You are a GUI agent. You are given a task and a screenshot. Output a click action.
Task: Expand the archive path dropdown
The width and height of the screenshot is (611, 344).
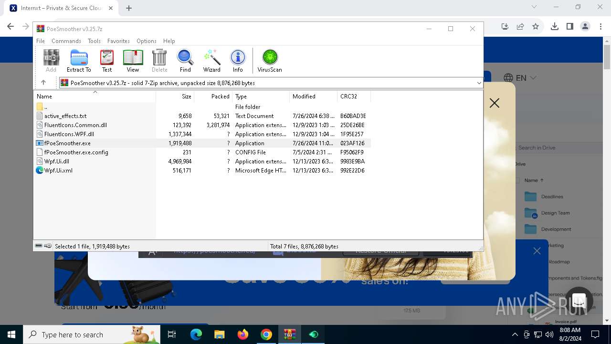479,83
